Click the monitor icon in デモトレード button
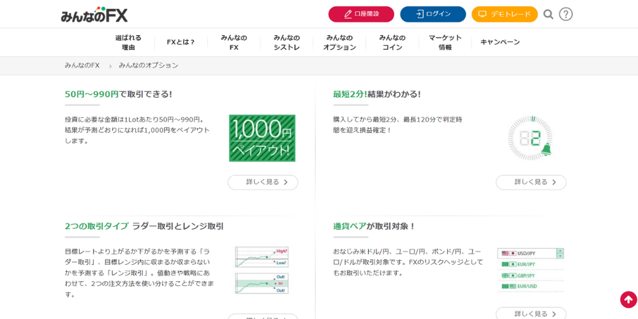 482,14
